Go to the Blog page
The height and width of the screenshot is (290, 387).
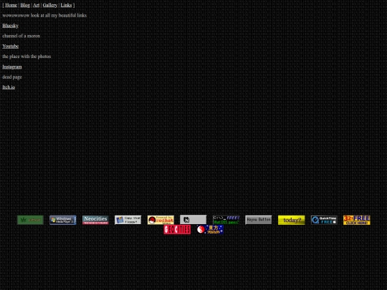[x=25, y=5]
